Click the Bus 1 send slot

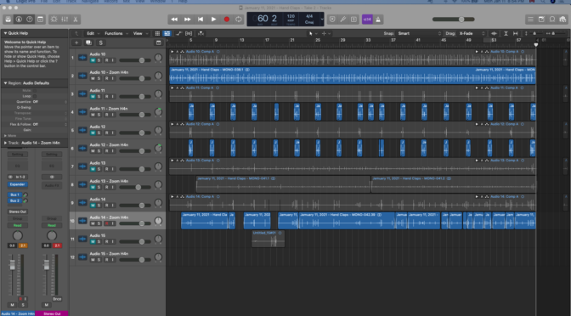point(14,195)
